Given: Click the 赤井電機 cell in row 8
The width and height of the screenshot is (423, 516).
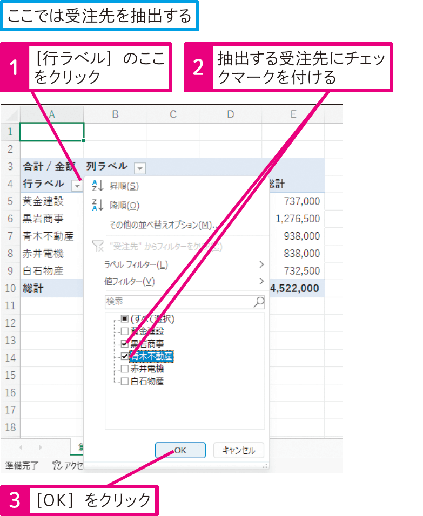Looking at the screenshot, I should [x=52, y=253].
